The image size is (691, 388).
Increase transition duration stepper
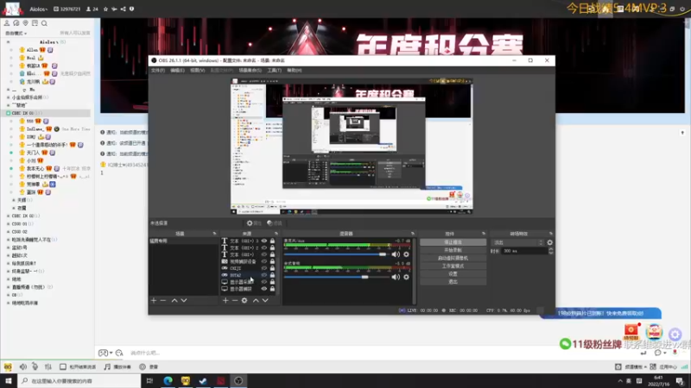click(551, 249)
